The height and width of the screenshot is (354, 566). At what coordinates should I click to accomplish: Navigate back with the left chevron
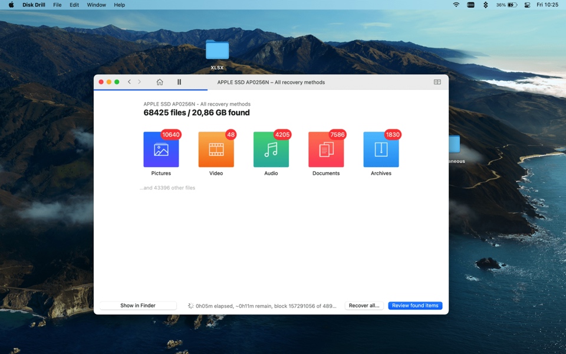[x=129, y=82]
